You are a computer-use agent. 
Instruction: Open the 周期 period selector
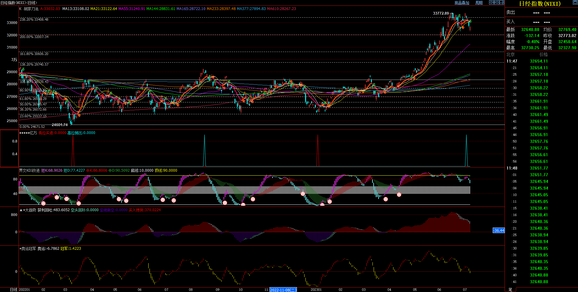click(x=479, y=3)
